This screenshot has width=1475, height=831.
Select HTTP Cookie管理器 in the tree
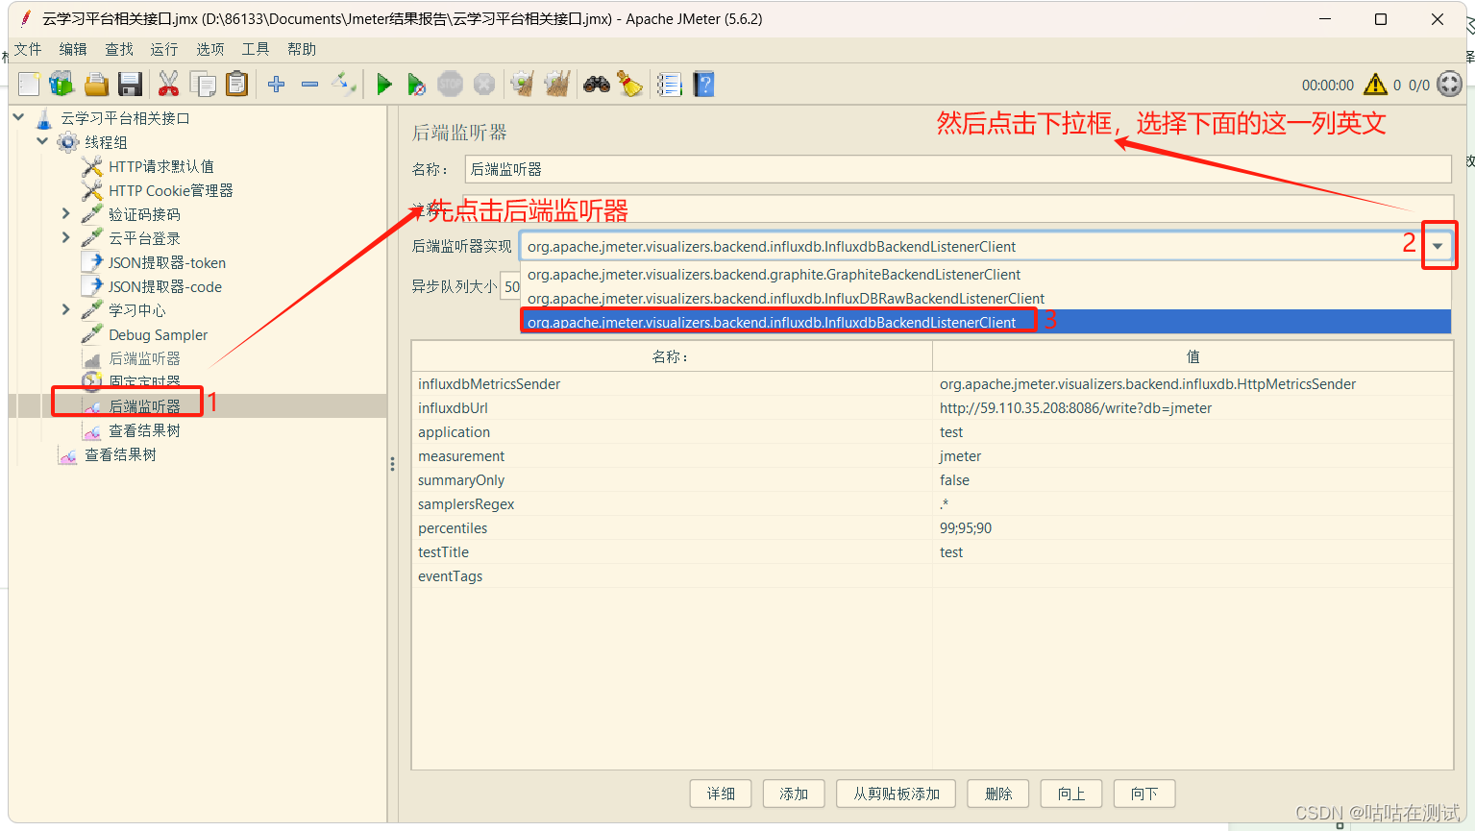point(171,190)
